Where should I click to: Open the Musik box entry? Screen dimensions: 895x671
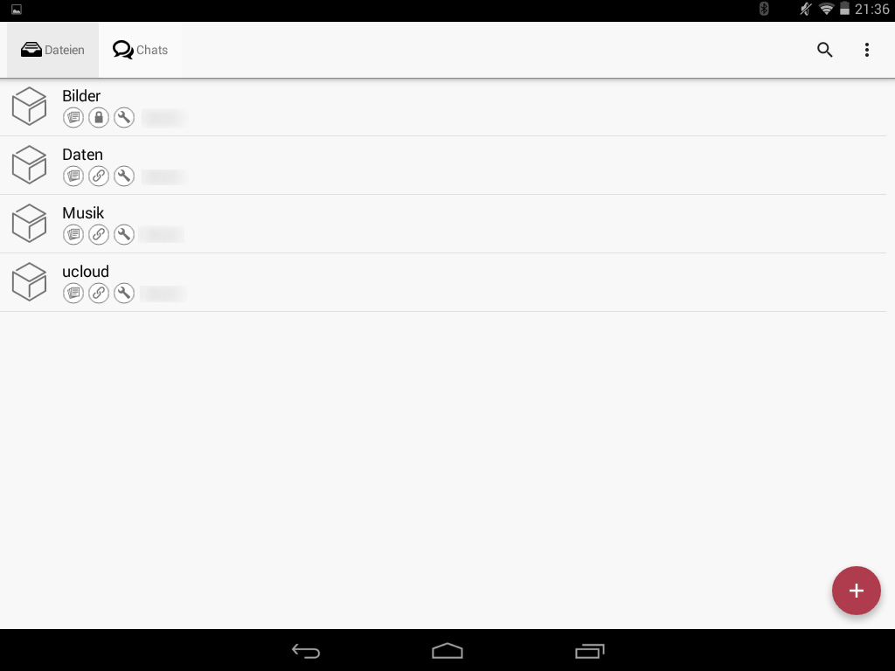(443, 224)
